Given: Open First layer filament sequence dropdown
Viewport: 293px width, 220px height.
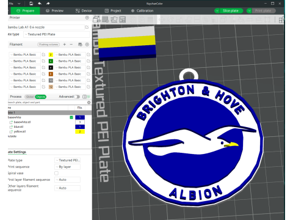Looking at the screenshot, I should point(67,180).
